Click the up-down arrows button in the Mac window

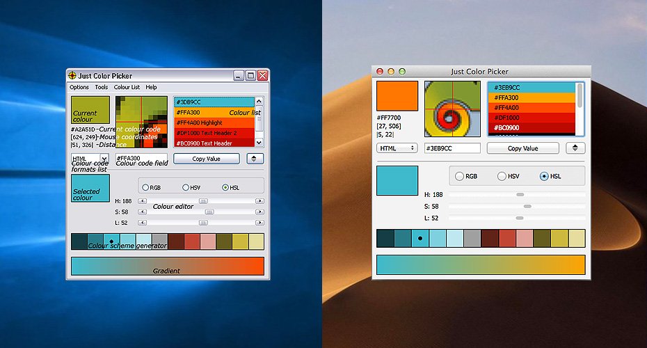pyautogui.click(x=575, y=148)
